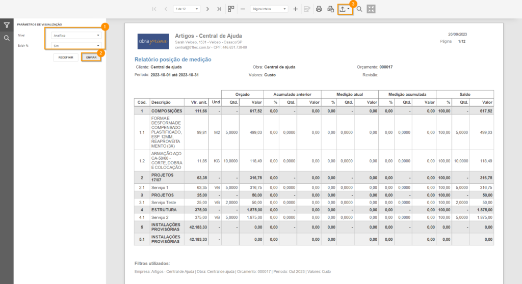Image resolution: width=522 pixels, height=284 pixels.
Task: Click the 'Medição acumulada' column group header
Action: (x=407, y=95)
